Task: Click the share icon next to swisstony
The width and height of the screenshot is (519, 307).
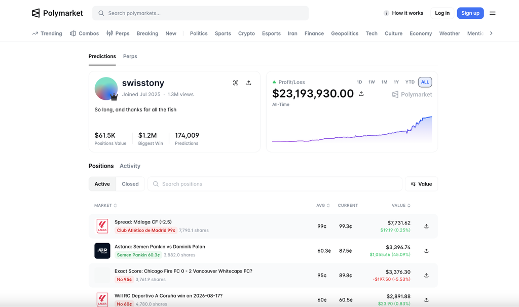Action: [x=248, y=83]
